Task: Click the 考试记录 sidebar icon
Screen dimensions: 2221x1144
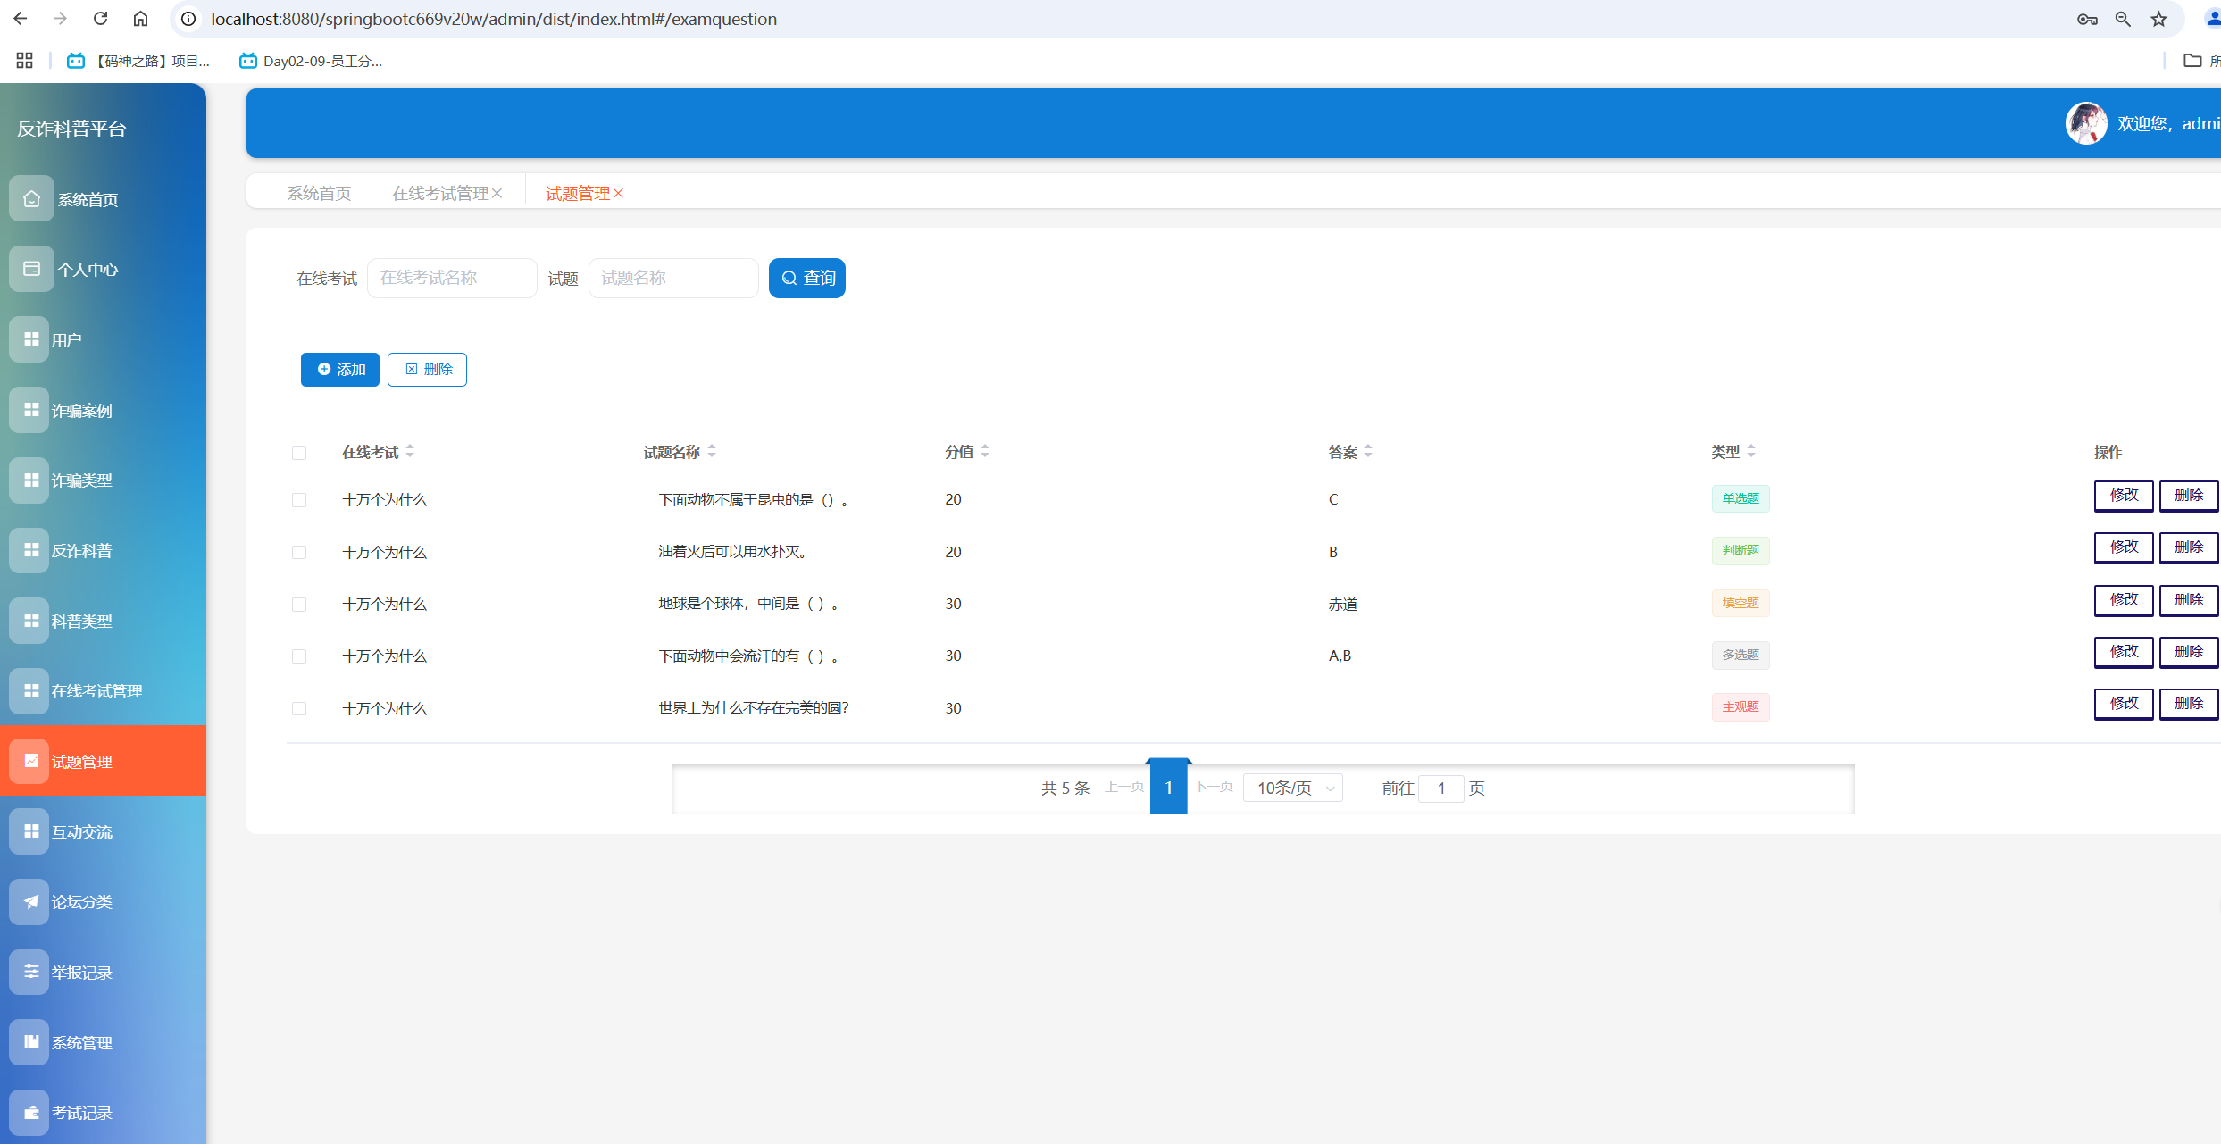Action: [31, 1113]
